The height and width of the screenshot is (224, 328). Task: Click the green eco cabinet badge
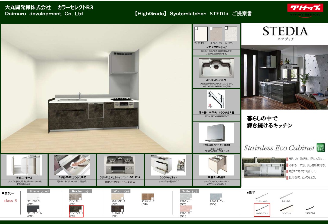pos(321,148)
